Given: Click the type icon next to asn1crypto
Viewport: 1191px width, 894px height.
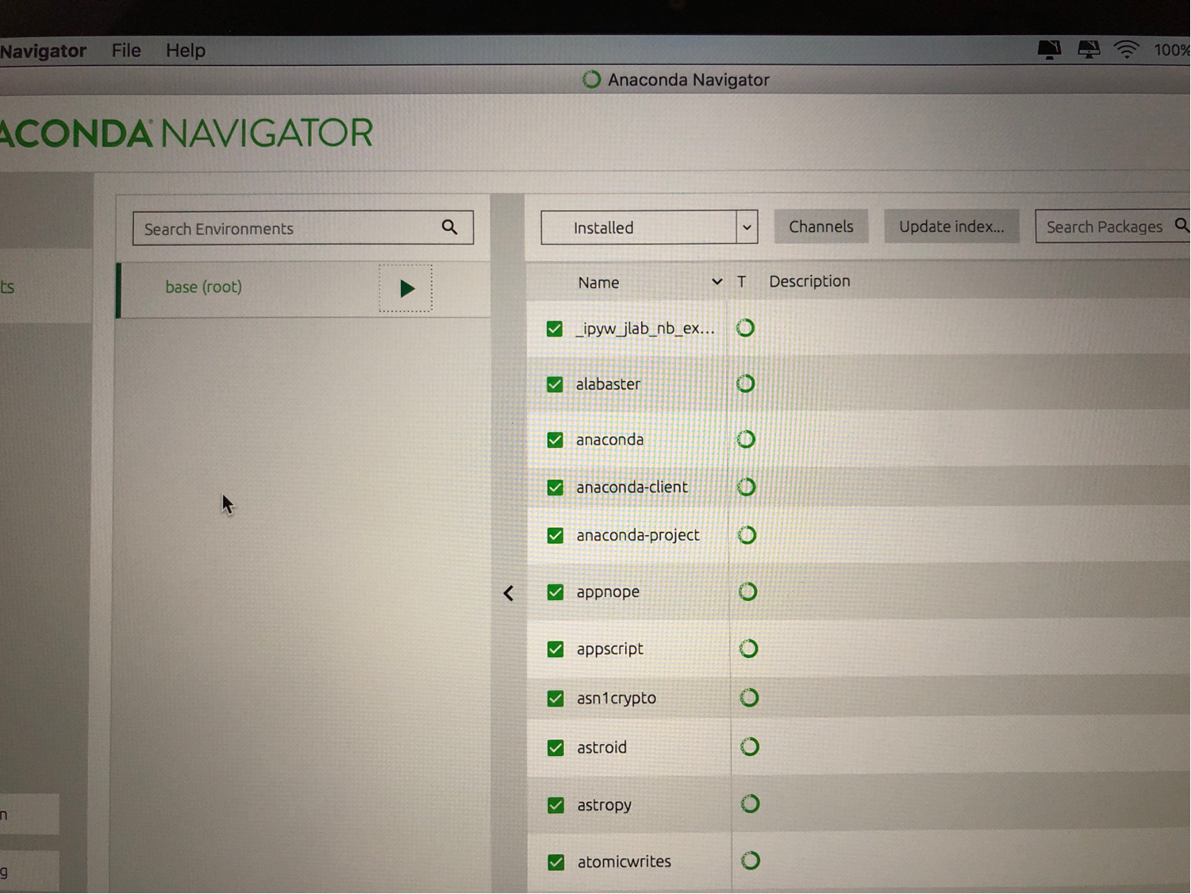Looking at the screenshot, I should coord(749,698).
